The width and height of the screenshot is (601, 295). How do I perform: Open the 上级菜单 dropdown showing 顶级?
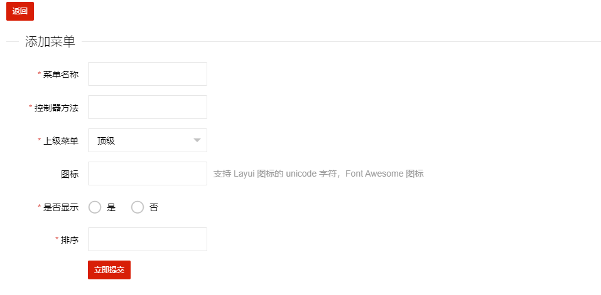tap(141, 140)
